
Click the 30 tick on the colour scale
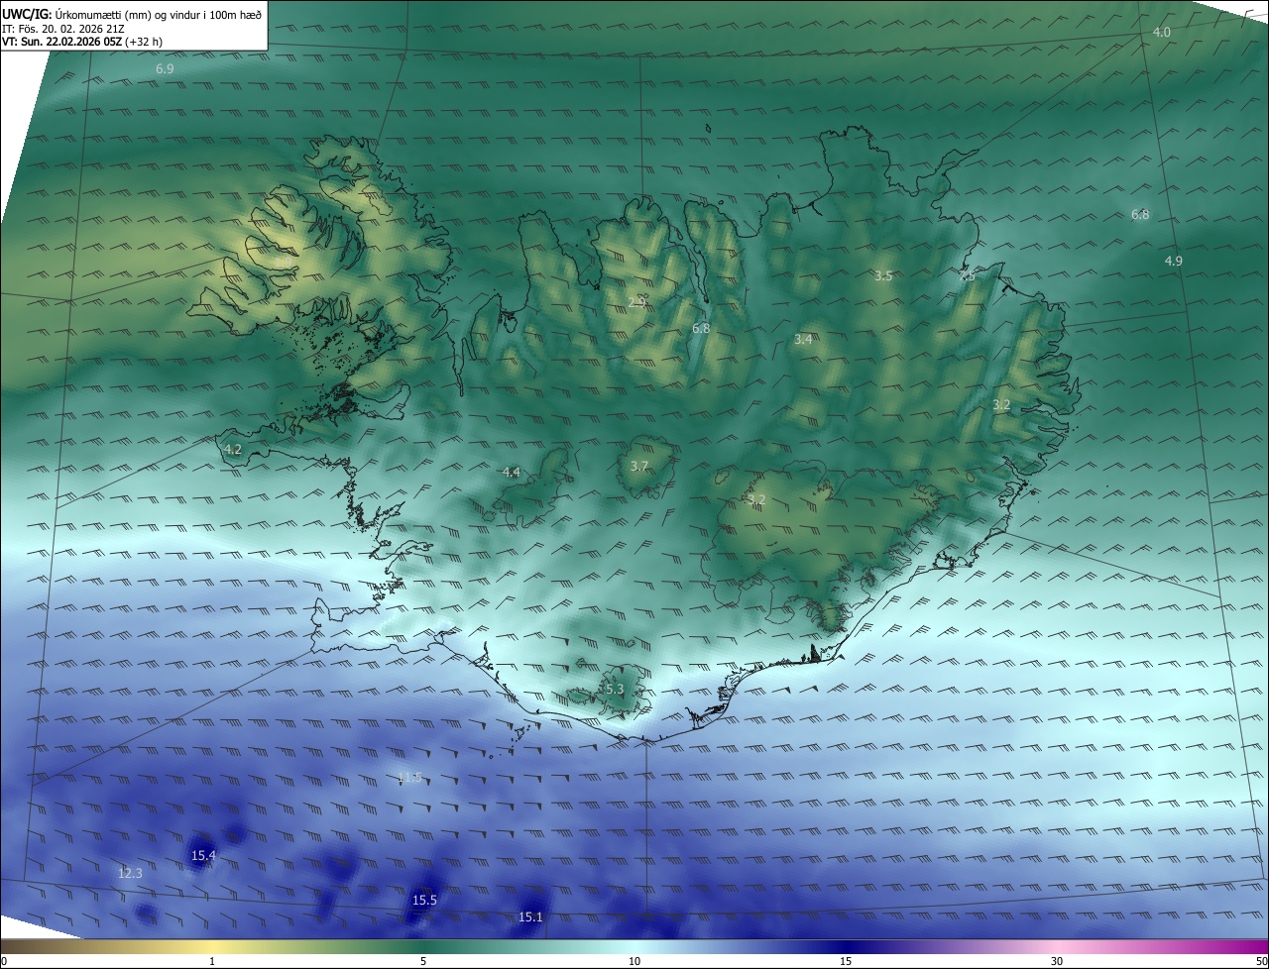click(1057, 961)
